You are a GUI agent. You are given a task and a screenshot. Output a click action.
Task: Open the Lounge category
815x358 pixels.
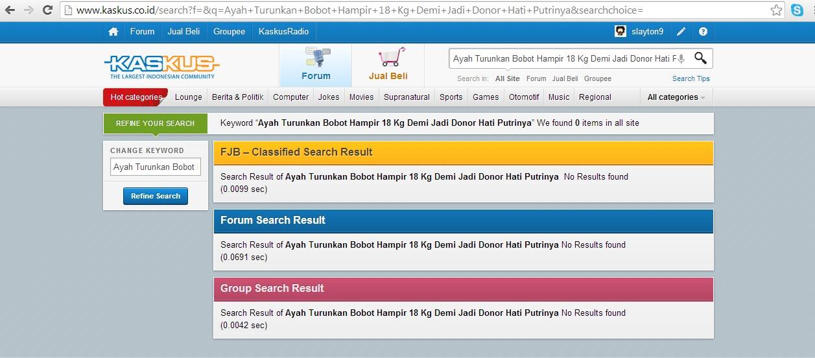click(189, 97)
